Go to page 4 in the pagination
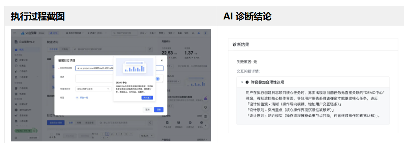The image size is (404, 143). [121, 134]
